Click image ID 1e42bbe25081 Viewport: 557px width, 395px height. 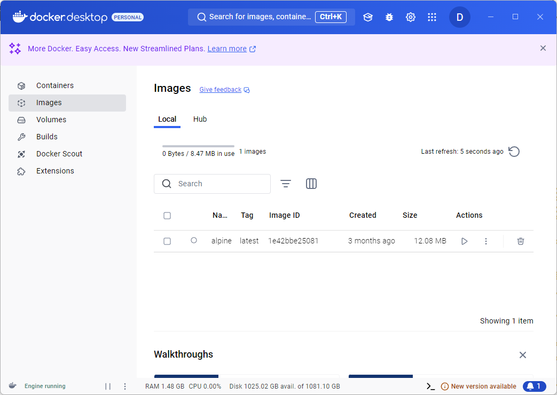pyautogui.click(x=293, y=241)
